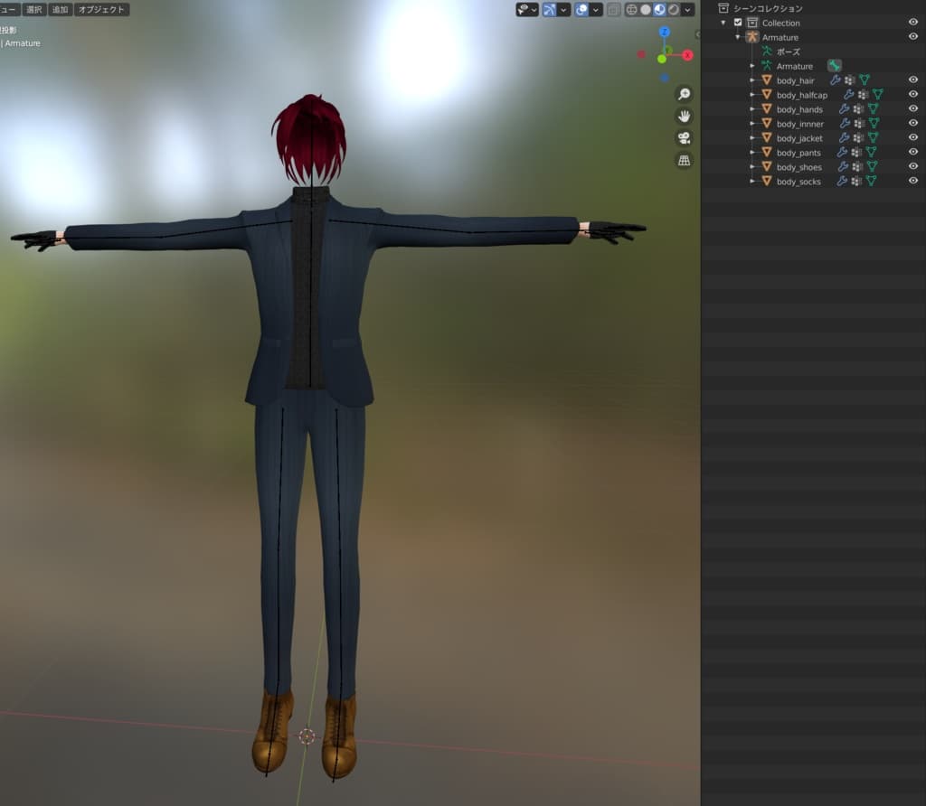Click the bone icon next to Armature
The image size is (926, 806).
(x=834, y=65)
